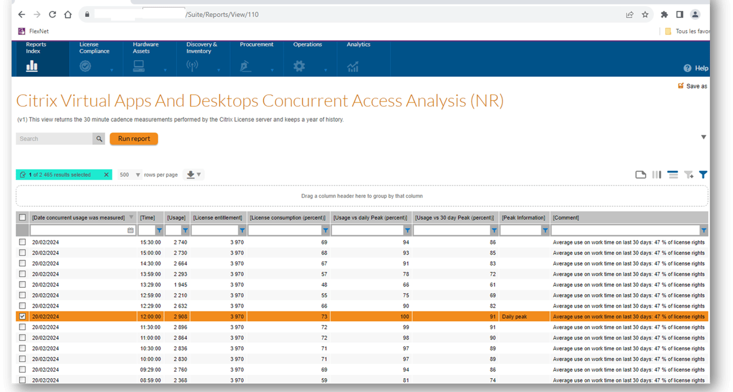Click the date column filter input

pos(79,231)
